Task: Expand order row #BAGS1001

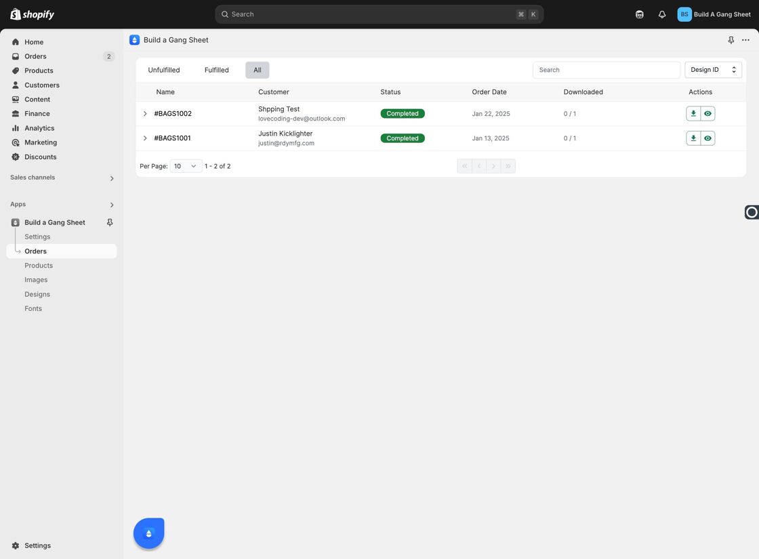Action: [145, 138]
